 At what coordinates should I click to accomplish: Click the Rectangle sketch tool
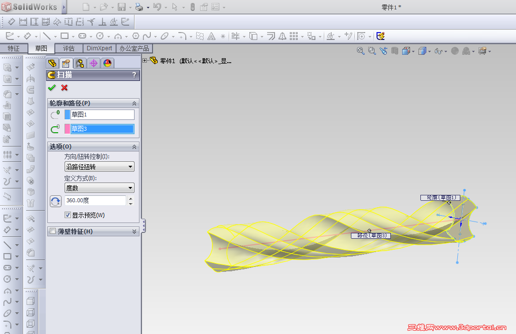pos(65,36)
